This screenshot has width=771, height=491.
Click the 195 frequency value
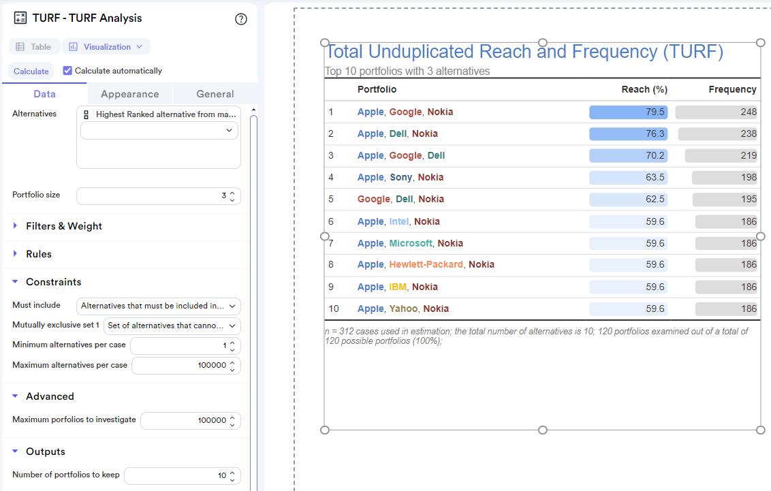click(x=749, y=199)
